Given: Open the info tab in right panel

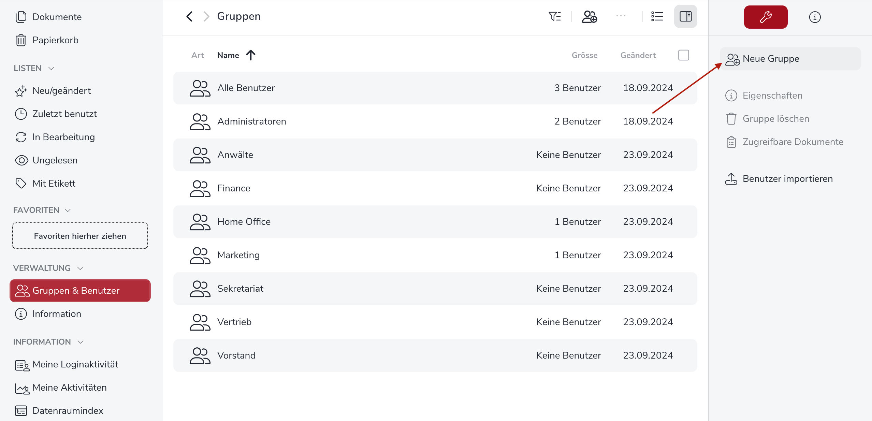Looking at the screenshot, I should (x=815, y=17).
